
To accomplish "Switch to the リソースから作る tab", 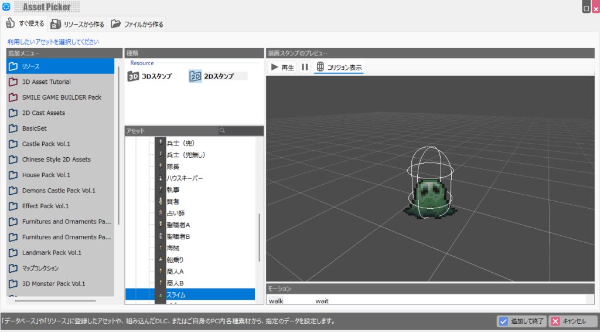I will [x=77, y=24].
